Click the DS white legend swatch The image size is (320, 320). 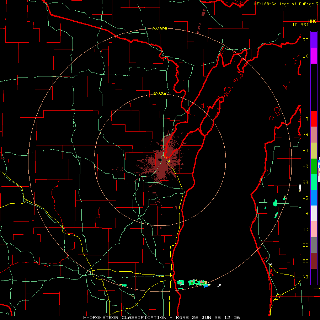(314, 213)
